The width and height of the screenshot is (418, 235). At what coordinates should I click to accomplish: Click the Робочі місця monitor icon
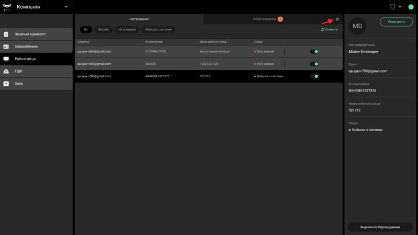coord(6,59)
